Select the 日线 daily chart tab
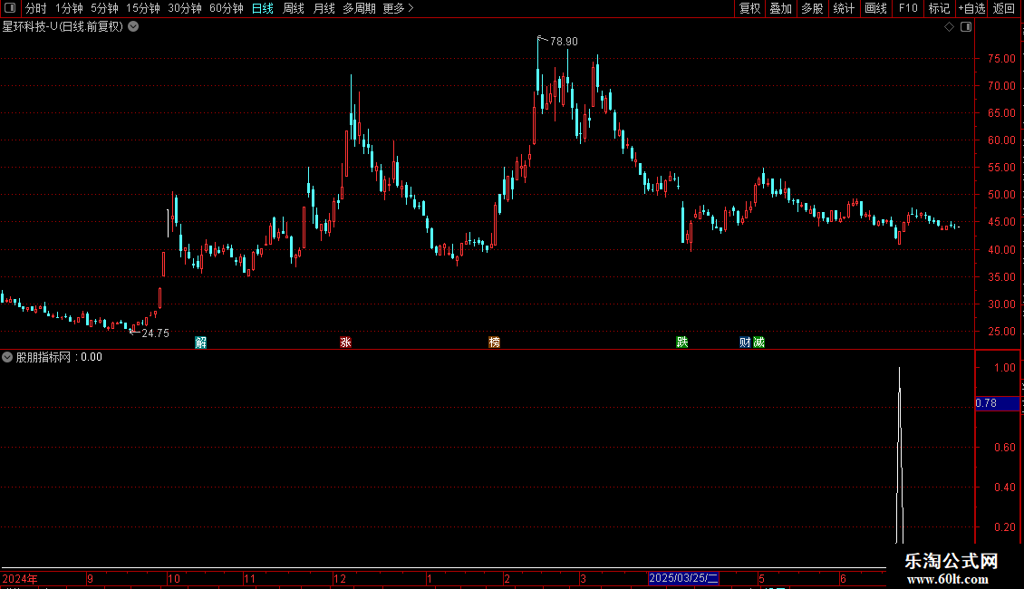The height and width of the screenshot is (589, 1024). 263,8
